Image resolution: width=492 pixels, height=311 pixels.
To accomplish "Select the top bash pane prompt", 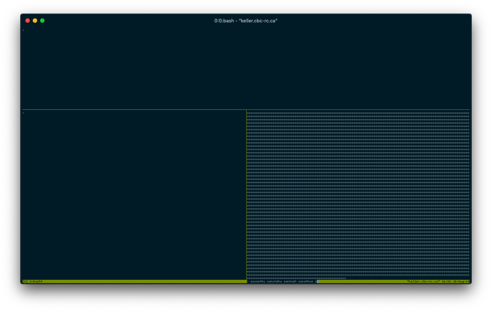I will click(x=23, y=30).
